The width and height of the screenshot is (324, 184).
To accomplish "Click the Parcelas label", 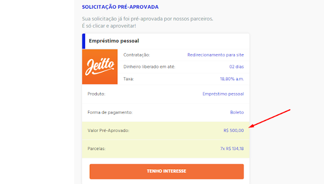I will pos(97,149).
